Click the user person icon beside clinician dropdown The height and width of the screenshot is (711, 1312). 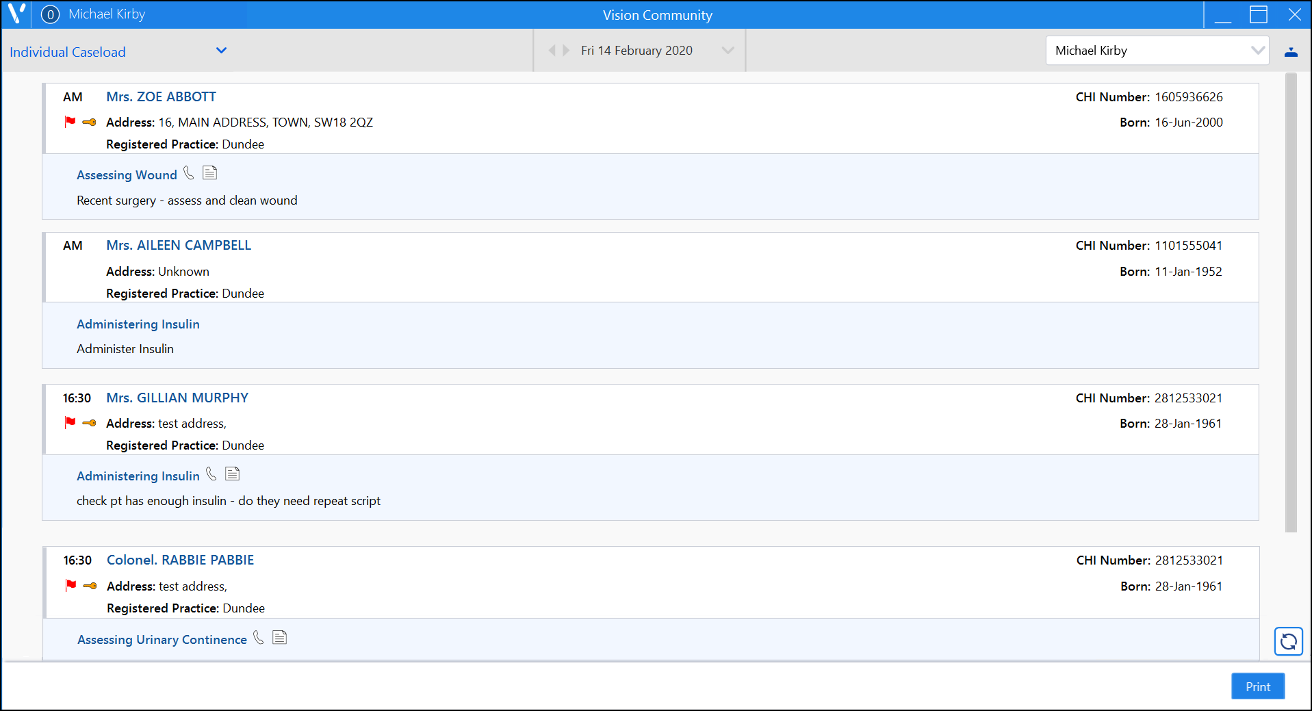pyautogui.click(x=1291, y=52)
